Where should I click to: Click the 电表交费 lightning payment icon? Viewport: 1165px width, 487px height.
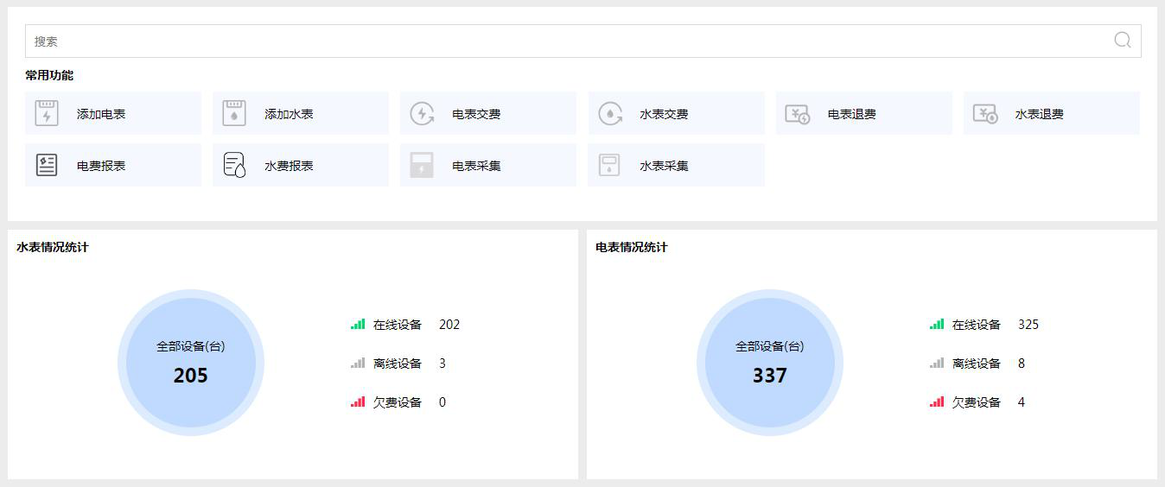coord(422,113)
